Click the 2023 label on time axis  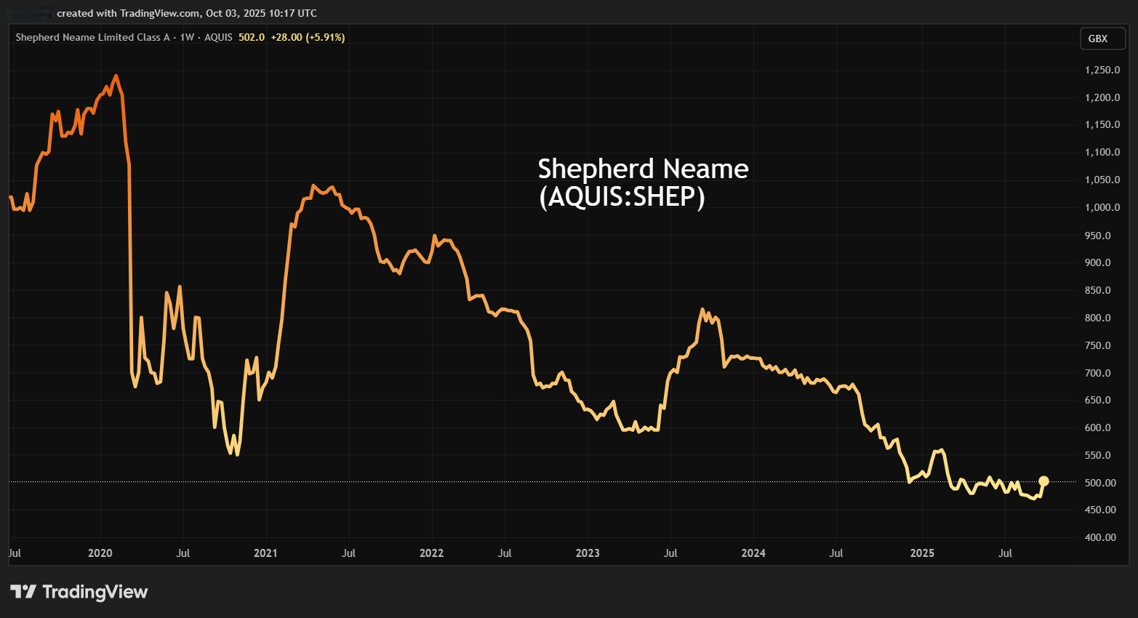click(x=588, y=553)
